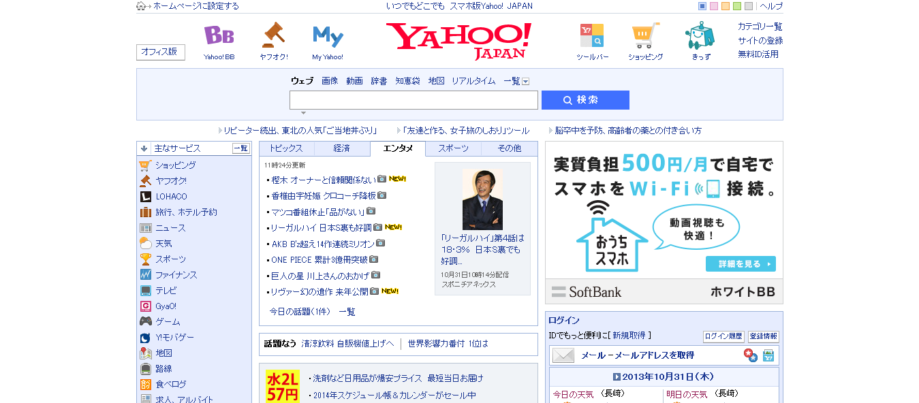Click the LOHACO sidebar icon
This screenshot has width=919, height=403.
[x=145, y=197]
